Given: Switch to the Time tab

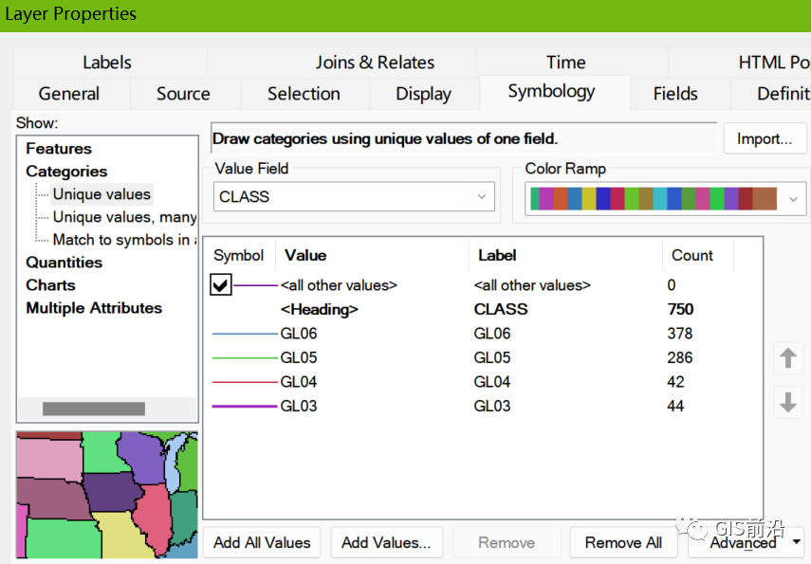Looking at the screenshot, I should tap(566, 63).
